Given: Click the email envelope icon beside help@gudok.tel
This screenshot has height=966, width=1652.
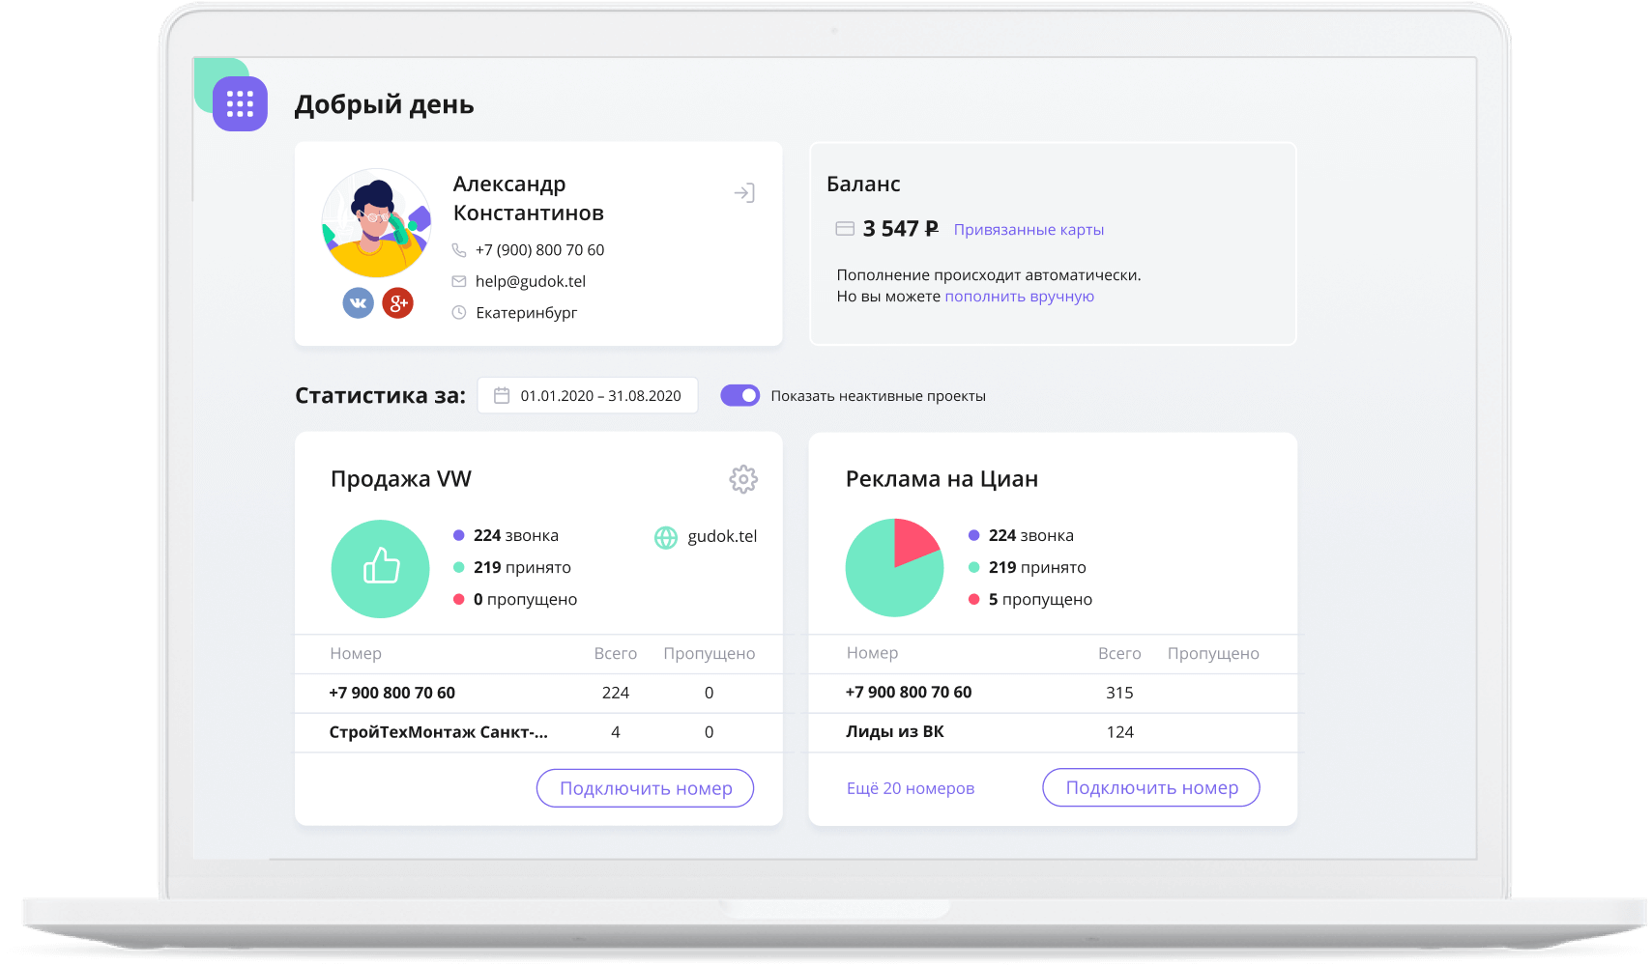Looking at the screenshot, I should pyautogui.click(x=457, y=281).
